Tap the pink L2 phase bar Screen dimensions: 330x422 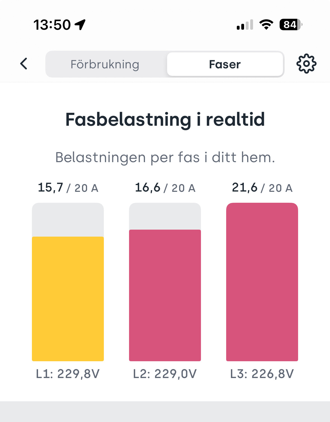[165, 295]
